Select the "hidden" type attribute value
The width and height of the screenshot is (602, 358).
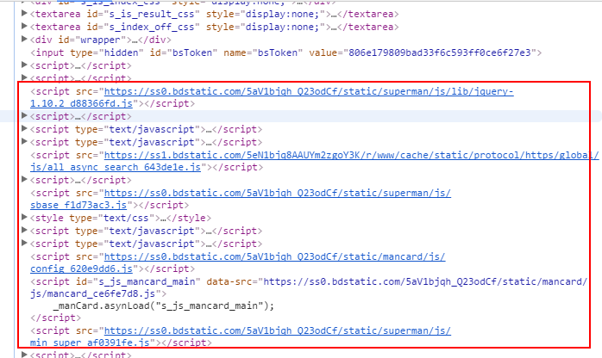(x=122, y=52)
